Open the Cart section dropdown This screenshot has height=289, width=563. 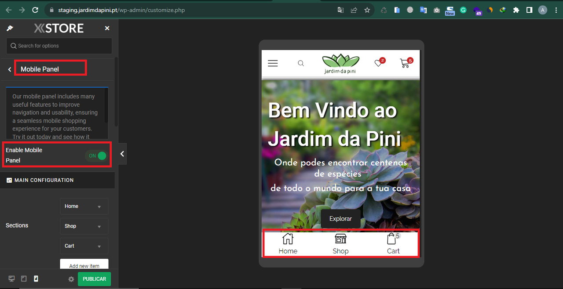coord(84,246)
